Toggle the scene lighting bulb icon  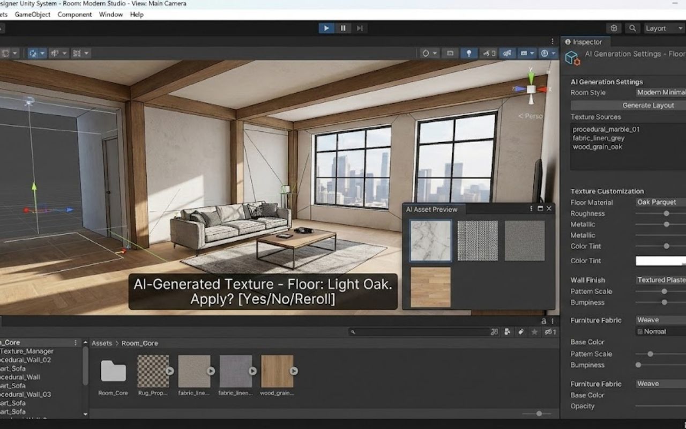469,53
